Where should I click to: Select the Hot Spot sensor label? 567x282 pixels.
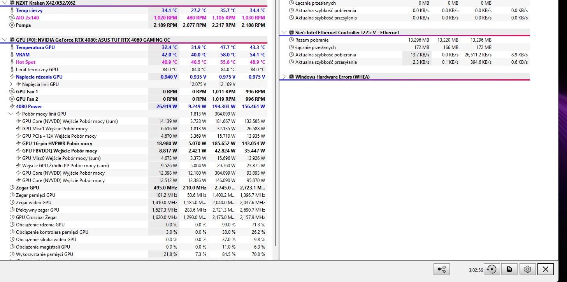26,62
